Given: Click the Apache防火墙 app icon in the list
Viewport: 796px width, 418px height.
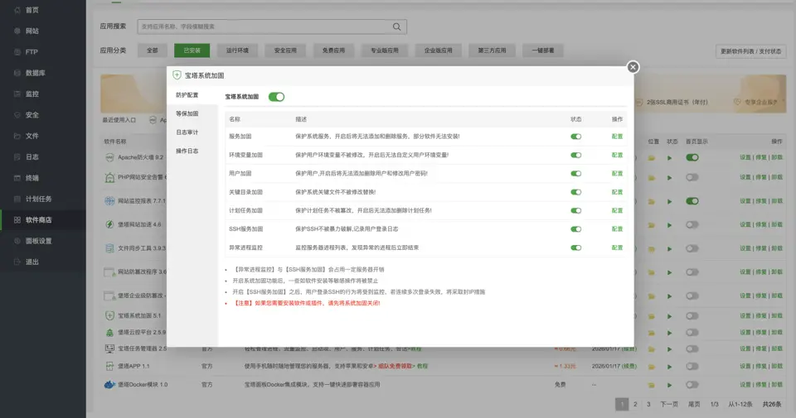Looking at the screenshot, I should tap(109, 157).
